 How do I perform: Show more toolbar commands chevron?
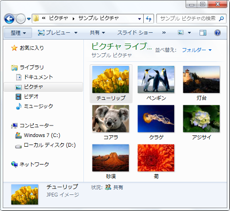(164, 33)
